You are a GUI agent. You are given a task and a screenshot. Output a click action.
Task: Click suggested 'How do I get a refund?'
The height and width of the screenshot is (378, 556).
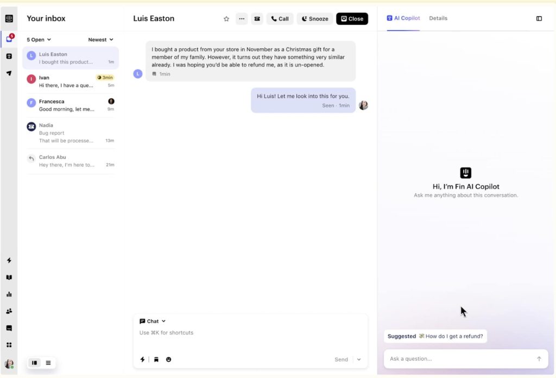pyautogui.click(x=435, y=336)
